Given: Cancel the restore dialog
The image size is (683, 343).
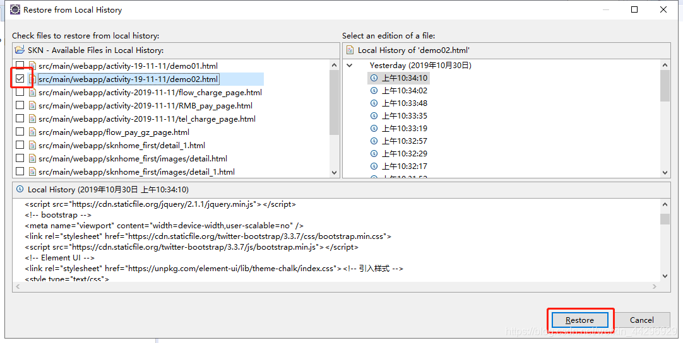Looking at the screenshot, I should (641, 320).
